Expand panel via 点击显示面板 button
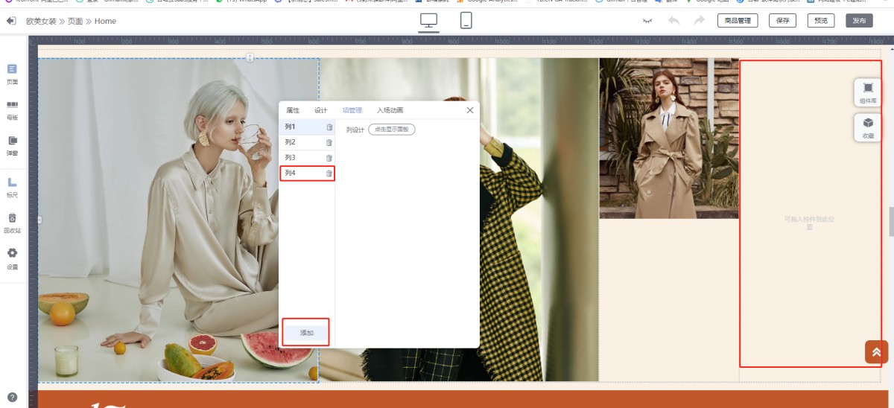Screen dimensions: 894x408 click(x=391, y=130)
